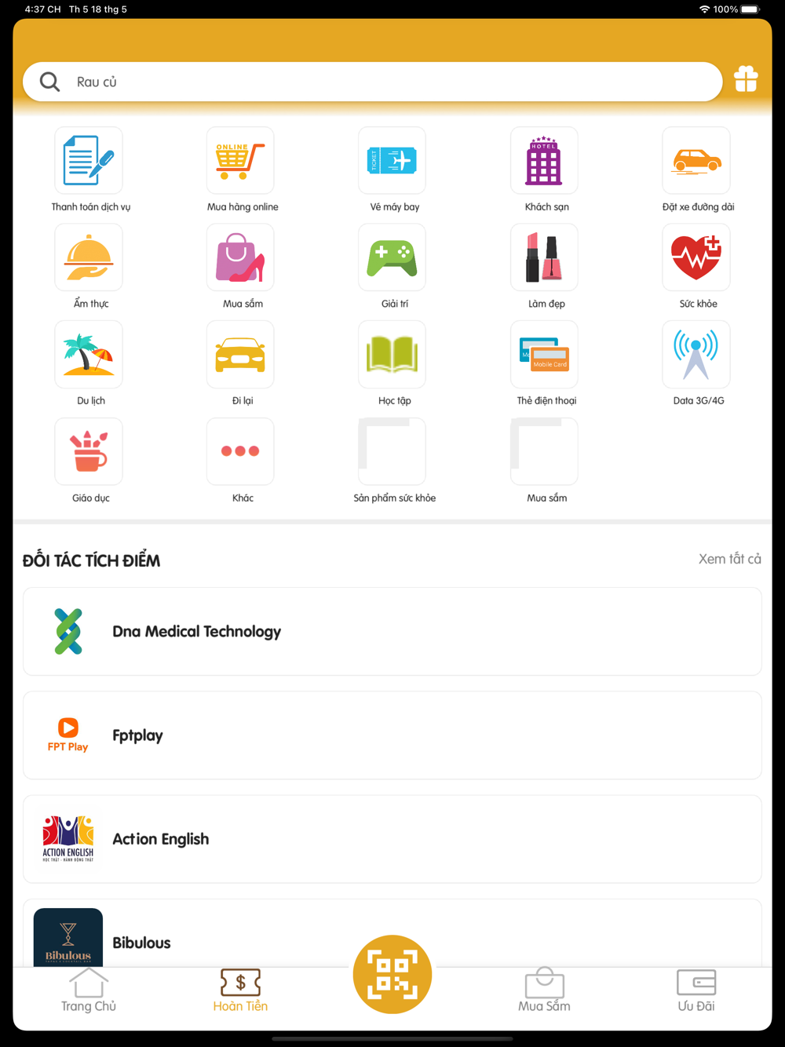The image size is (785, 1047).
Task: Open the Thẻ điện thoại mobile card icon
Action: pyautogui.click(x=544, y=354)
